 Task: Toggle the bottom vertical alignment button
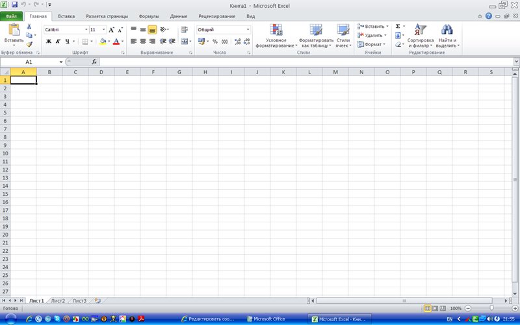point(152,29)
